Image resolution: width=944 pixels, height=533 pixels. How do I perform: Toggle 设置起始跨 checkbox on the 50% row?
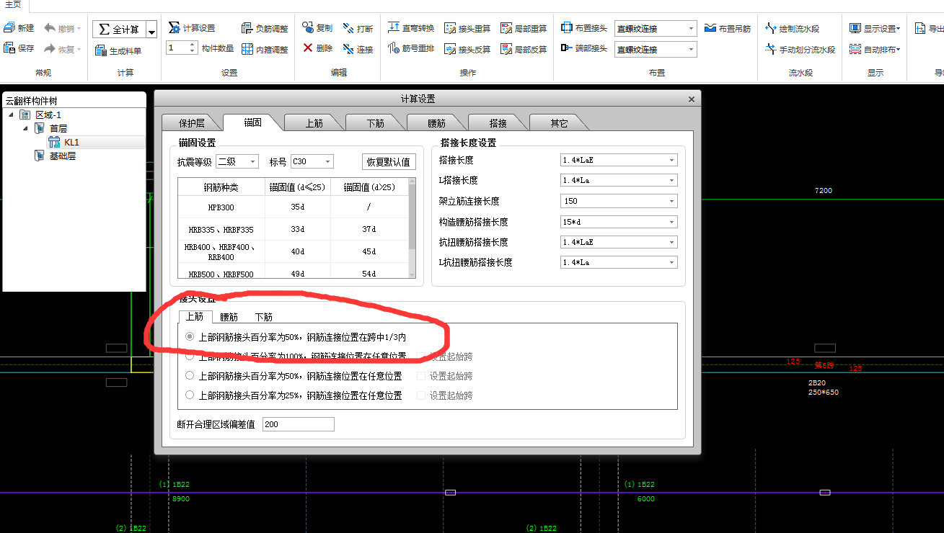coord(421,375)
